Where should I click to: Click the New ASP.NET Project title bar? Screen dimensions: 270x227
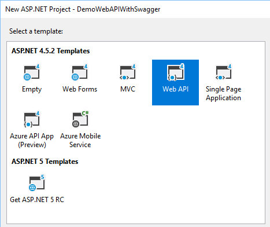[x=83, y=9]
